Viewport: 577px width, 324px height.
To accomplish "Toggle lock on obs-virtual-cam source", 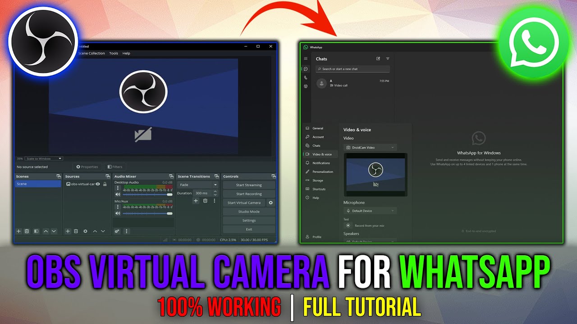I will click(105, 184).
